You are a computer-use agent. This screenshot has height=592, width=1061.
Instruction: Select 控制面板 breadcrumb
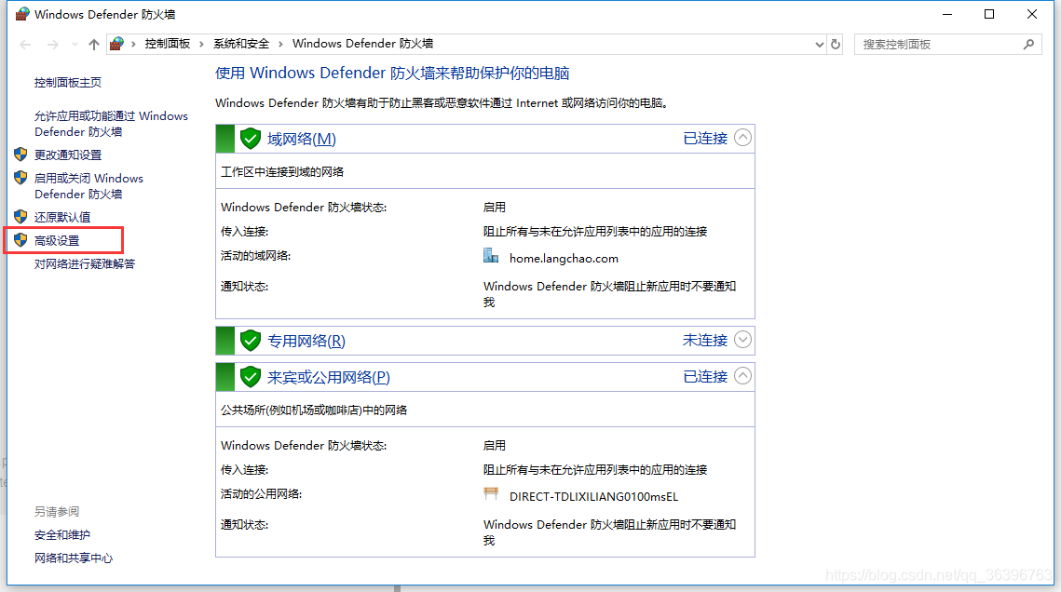click(x=167, y=44)
